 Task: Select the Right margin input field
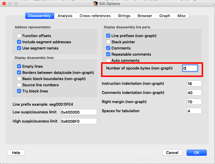pos(194,102)
